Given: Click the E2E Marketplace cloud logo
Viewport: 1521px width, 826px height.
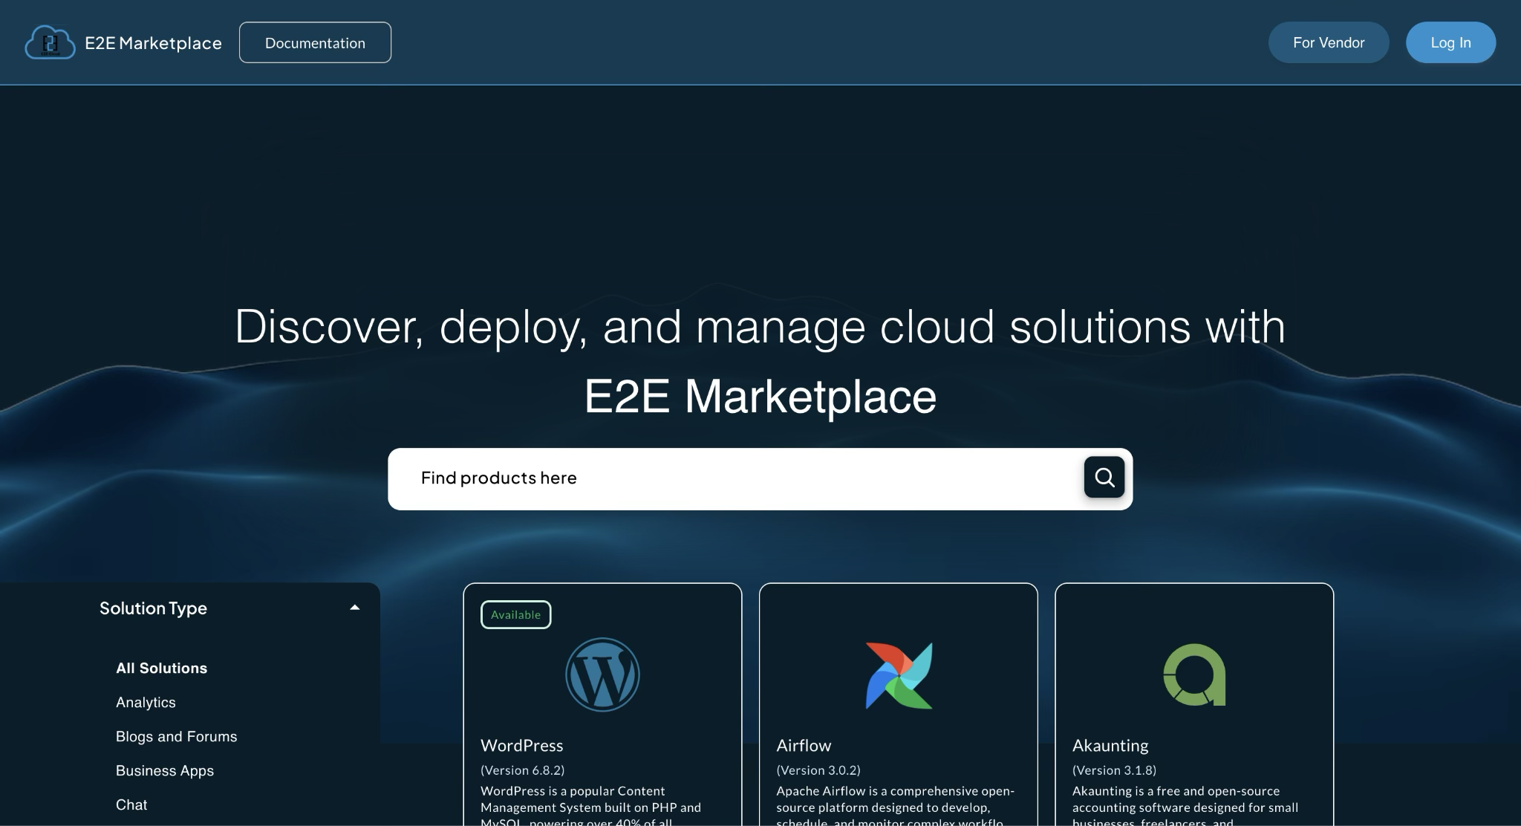Looking at the screenshot, I should (49, 42).
